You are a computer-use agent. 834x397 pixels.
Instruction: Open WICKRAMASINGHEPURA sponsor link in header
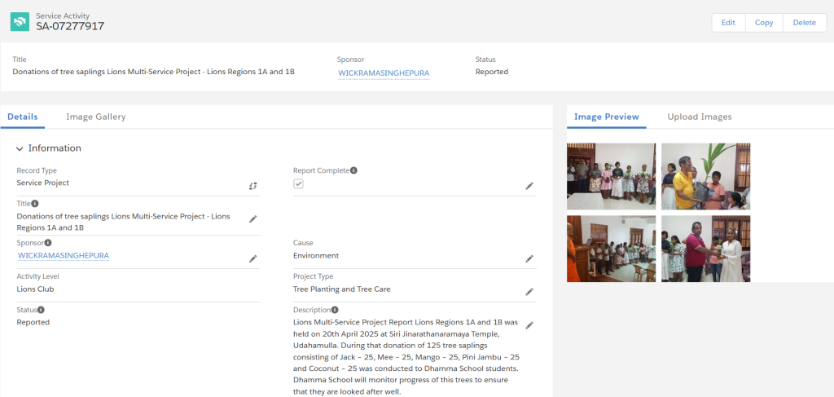pyautogui.click(x=384, y=73)
